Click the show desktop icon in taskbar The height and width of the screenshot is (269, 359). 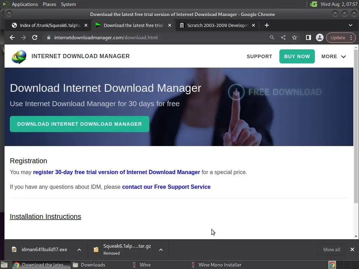pos(4,265)
